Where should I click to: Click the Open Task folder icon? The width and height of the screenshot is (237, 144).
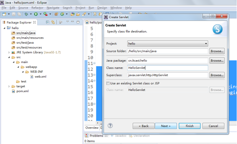click(78, 14)
